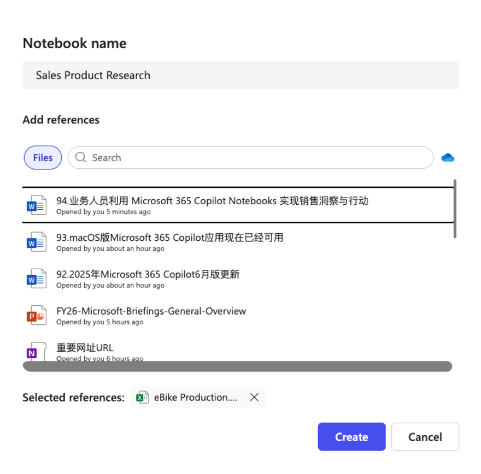Click Word icon of the 92.2025 file
481x474 pixels.
[37, 279]
